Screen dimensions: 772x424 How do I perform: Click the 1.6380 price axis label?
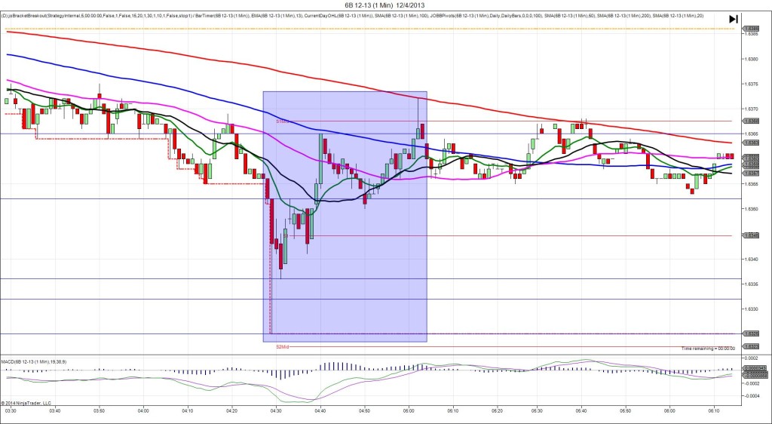(751, 59)
